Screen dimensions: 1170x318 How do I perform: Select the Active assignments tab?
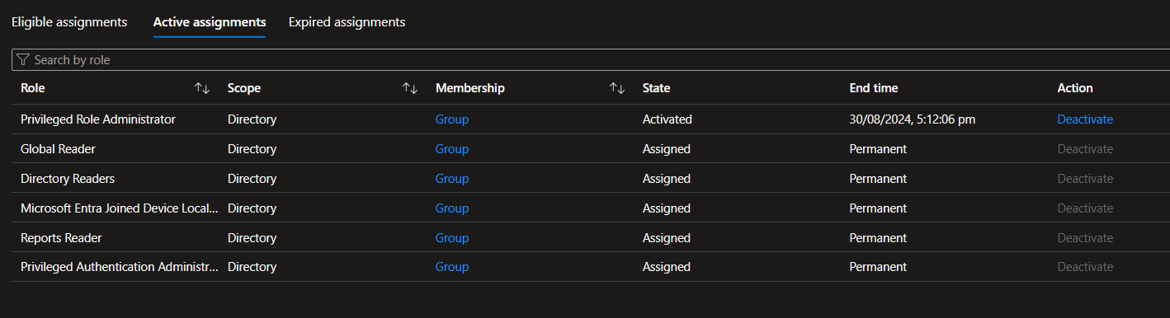(x=210, y=22)
